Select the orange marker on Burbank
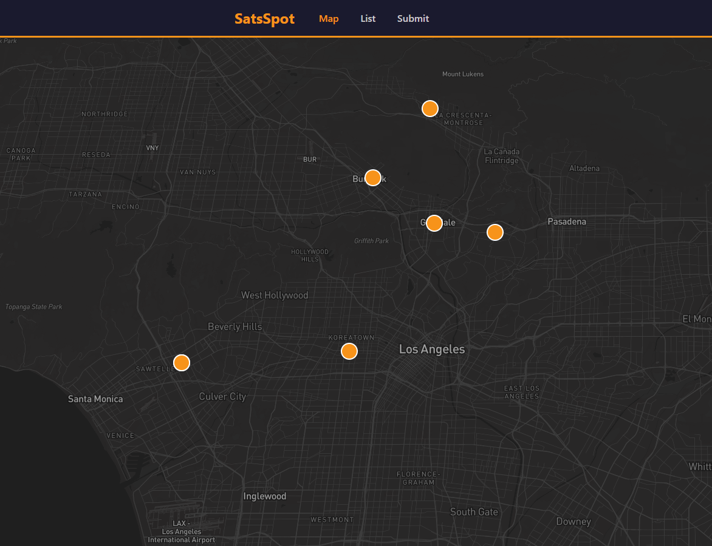This screenshot has height=546, width=712. coord(373,178)
